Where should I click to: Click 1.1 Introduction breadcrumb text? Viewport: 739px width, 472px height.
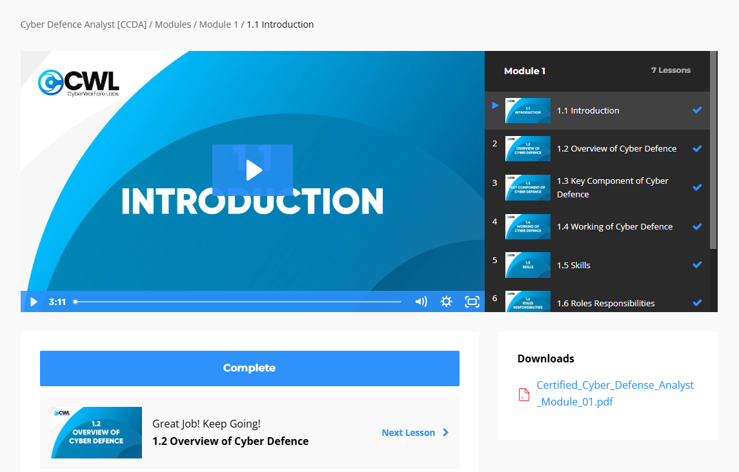coord(280,25)
